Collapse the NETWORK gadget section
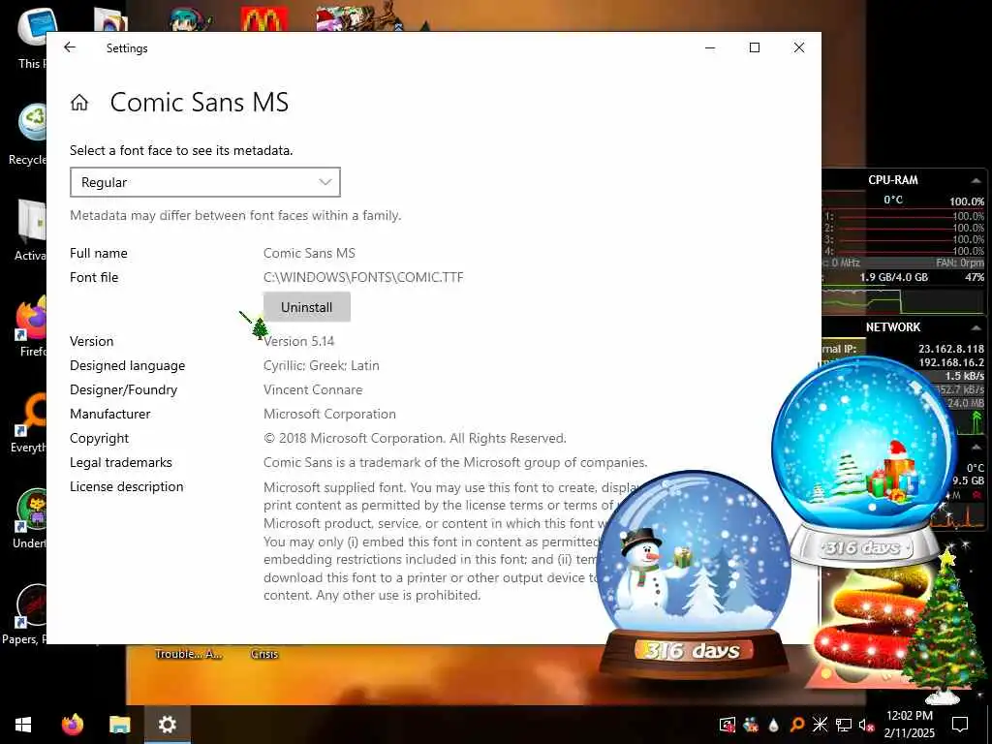Viewport: 992px width, 744px height. tap(976, 327)
